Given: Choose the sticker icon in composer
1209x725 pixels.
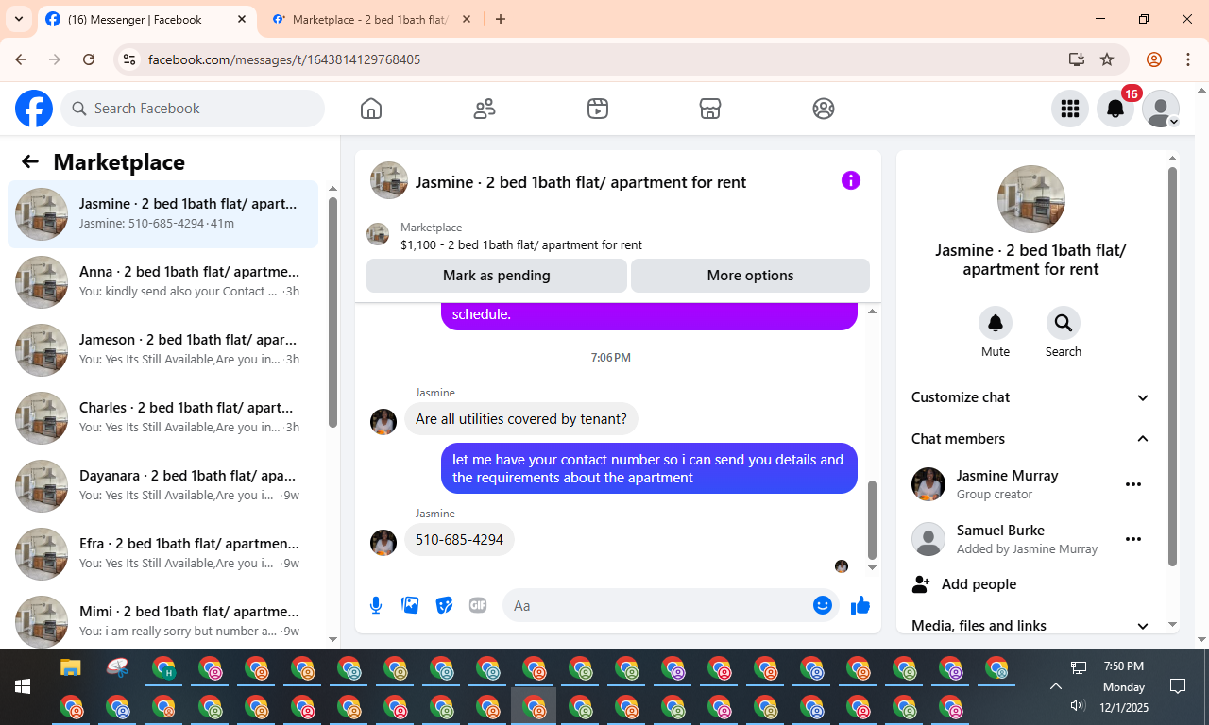Looking at the screenshot, I should coord(444,605).
